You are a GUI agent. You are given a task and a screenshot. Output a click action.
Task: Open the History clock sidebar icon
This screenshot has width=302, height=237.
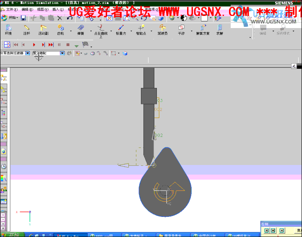4,166
